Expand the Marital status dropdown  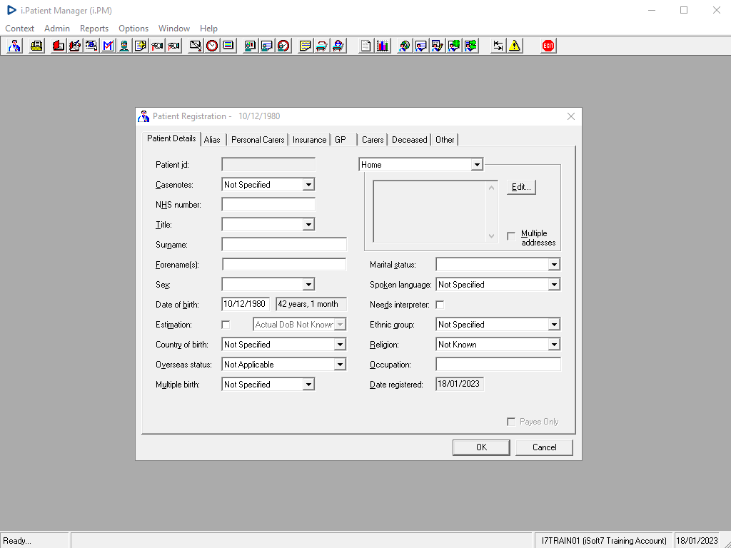click(x=554, y=265)
